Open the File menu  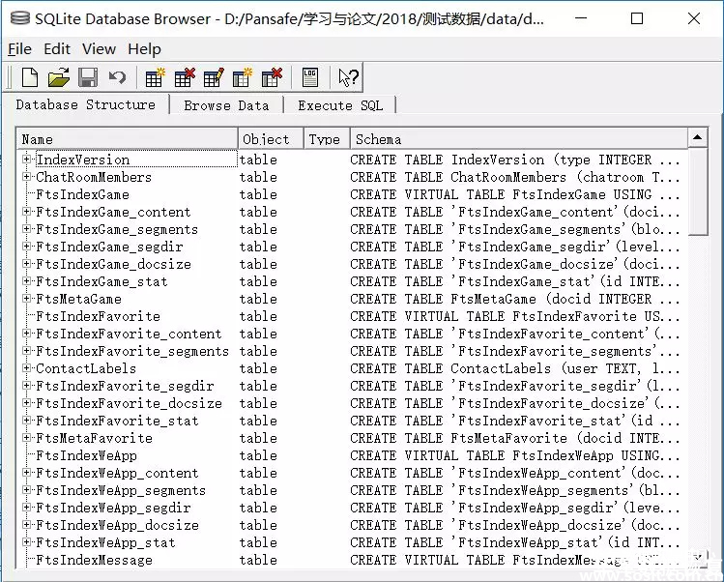click(x=20, y=48)
